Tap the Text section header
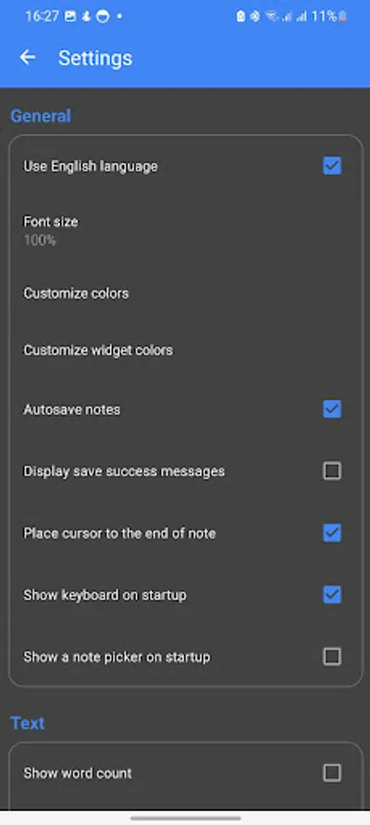This screenshot has width=370, height=825. tap(27, 723)
